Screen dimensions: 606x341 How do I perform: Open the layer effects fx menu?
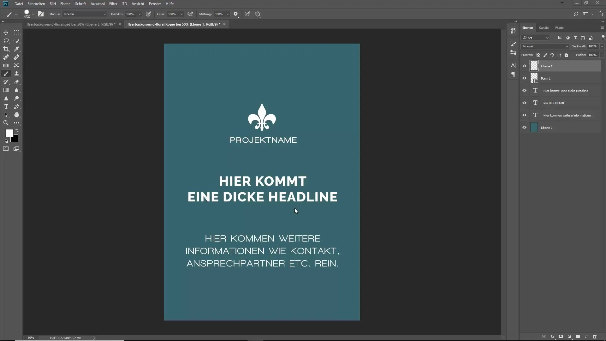point(552,337)
